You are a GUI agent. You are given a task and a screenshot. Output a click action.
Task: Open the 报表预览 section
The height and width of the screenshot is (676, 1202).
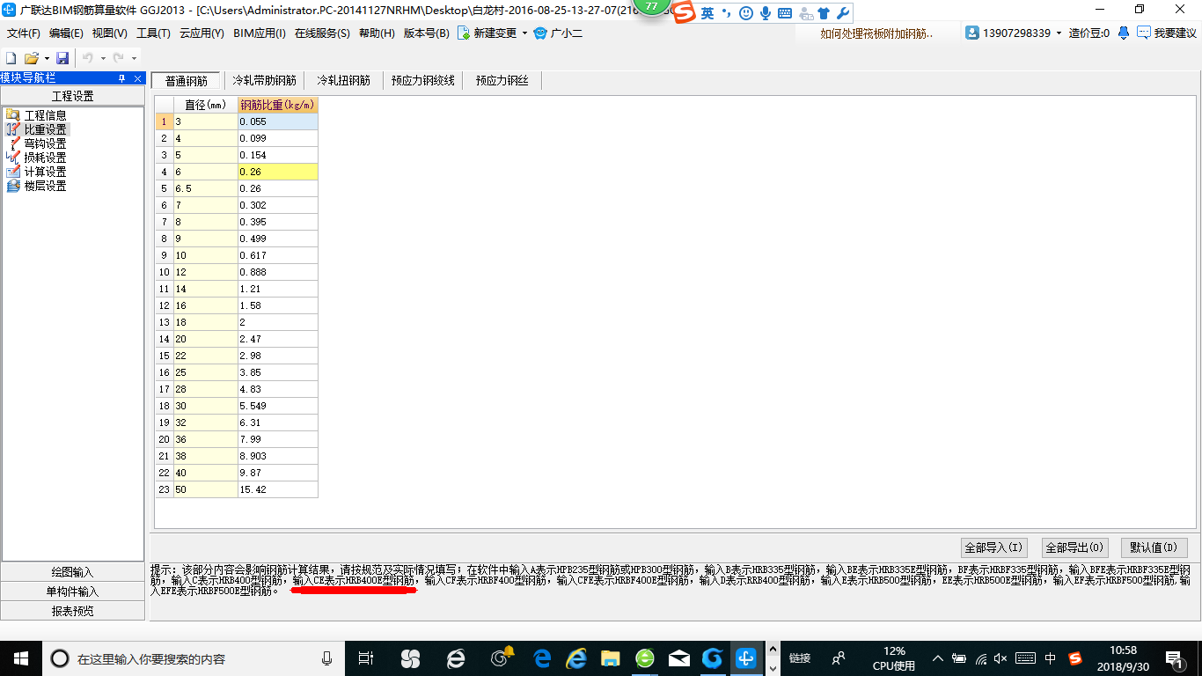[x=72, y=611]
